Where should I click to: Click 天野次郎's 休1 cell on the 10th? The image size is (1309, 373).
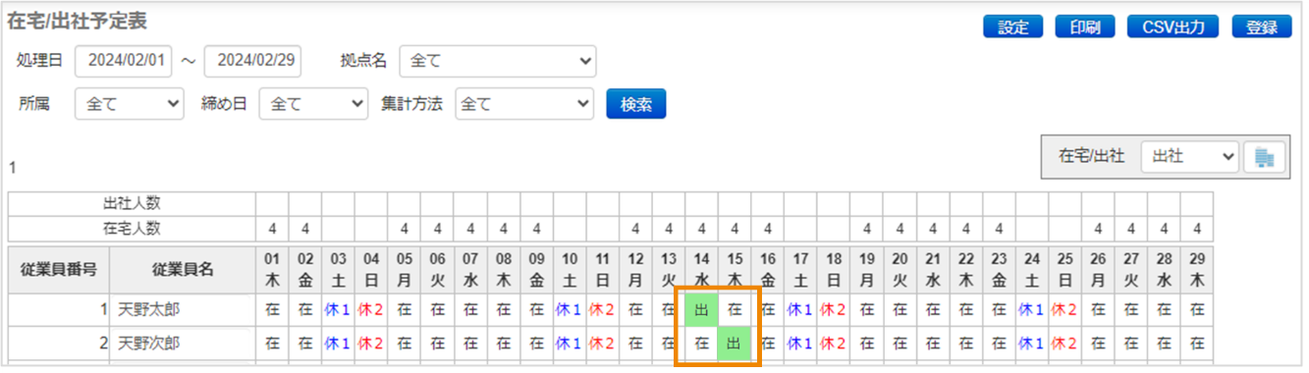[x=570, y=345]
